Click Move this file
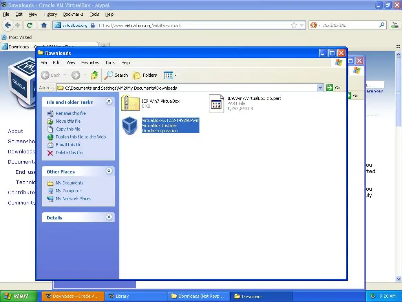Viewport: 402px width, 302px height. pyautogui.click(x=68, y=121)
